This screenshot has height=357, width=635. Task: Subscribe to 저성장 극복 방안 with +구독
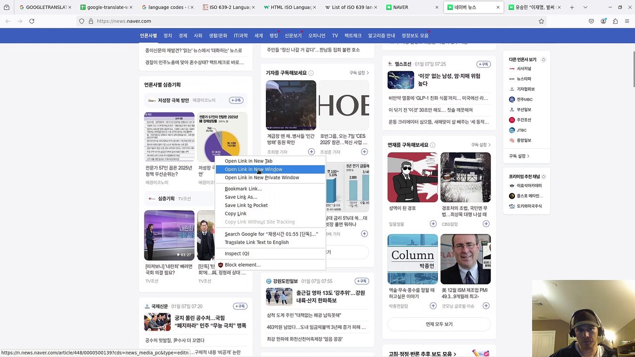236,100
